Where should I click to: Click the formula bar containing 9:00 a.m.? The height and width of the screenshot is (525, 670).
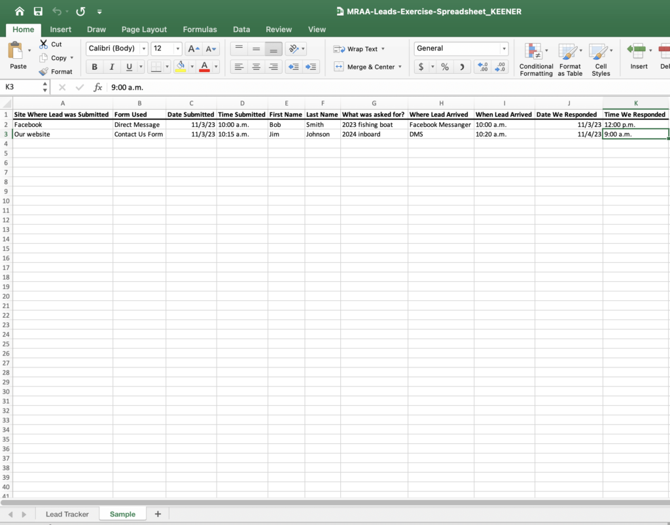pos(388,87)
